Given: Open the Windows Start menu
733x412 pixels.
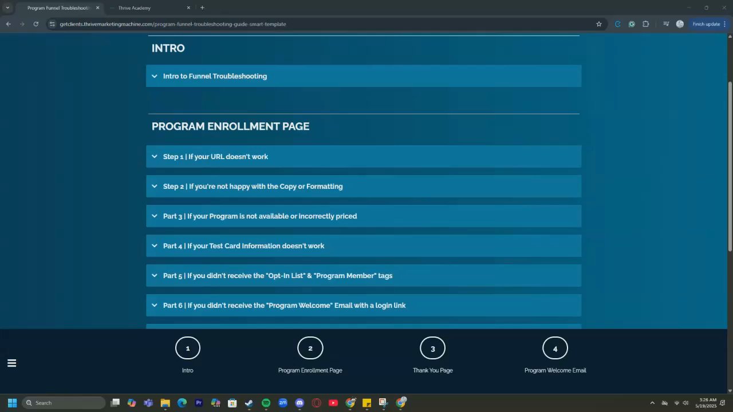Looking at the screenshot, I should coord(12,403).
